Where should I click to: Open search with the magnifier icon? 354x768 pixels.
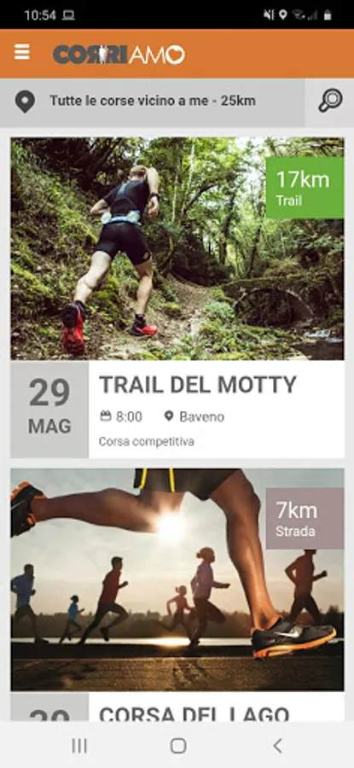point(330,101)
